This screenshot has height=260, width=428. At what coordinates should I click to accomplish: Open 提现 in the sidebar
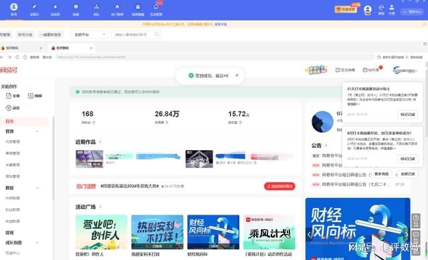pos(9,233)
